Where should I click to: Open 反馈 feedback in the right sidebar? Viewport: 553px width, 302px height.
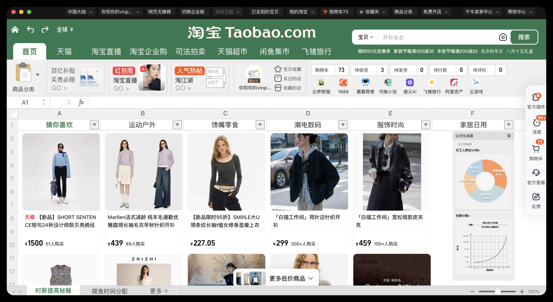tap(536, 201)
